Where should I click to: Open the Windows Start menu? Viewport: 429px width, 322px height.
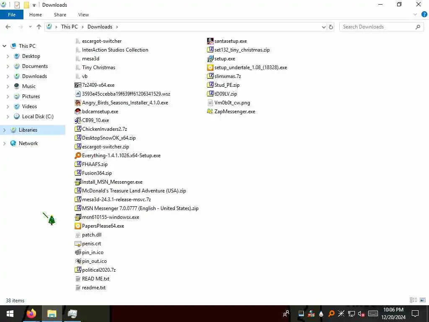10,314
